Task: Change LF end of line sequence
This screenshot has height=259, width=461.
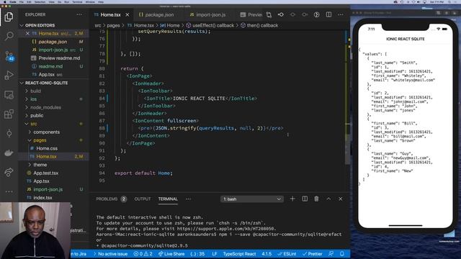Action: click(x=215, y=254)
